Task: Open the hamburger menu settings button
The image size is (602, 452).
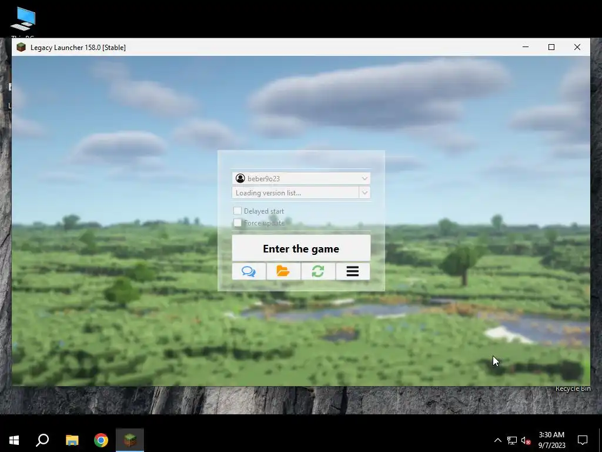Action: point(353,271)
